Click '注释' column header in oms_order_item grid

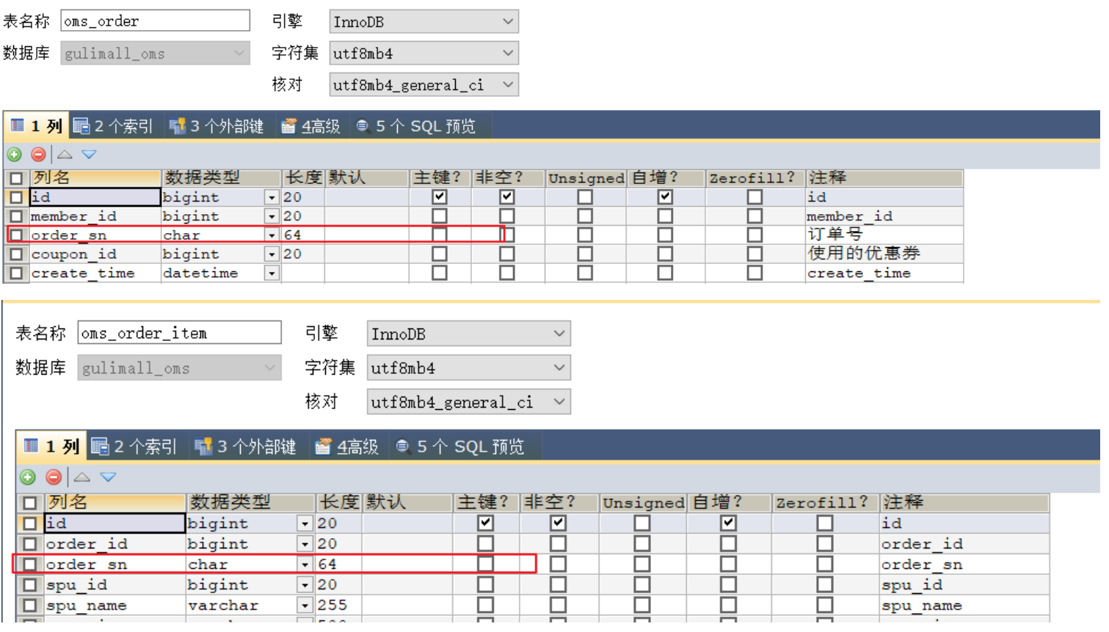[964, 502]
